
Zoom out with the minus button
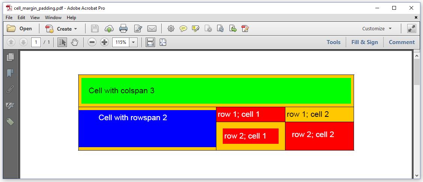[x=92, y=42]
